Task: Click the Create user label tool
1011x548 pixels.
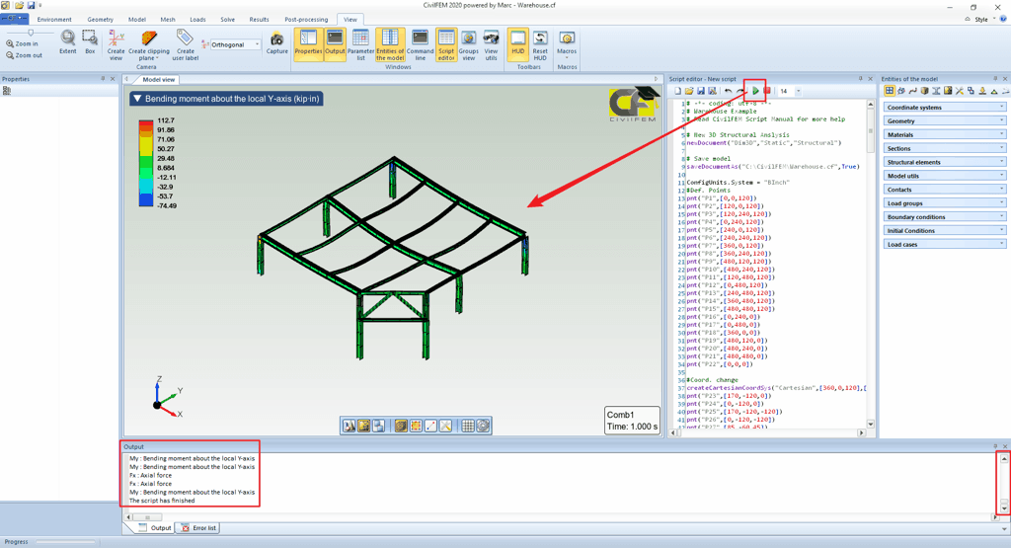Action: (185, 44)
